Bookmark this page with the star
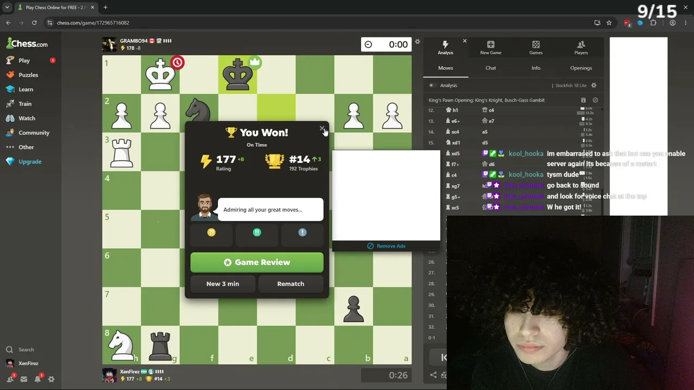The width and height of the screenshot is (694, 390). tap(609, 23)
